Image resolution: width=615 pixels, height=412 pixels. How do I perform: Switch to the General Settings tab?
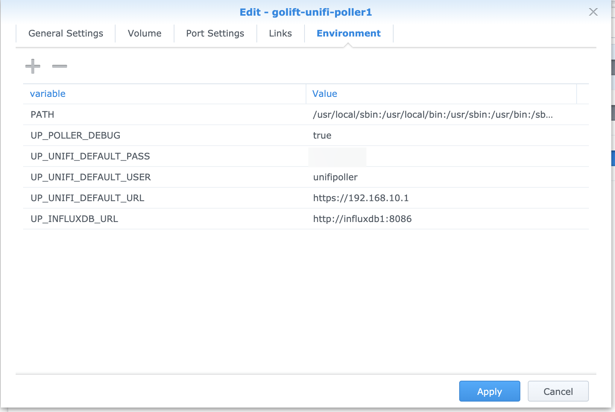(x=65, y=33)
